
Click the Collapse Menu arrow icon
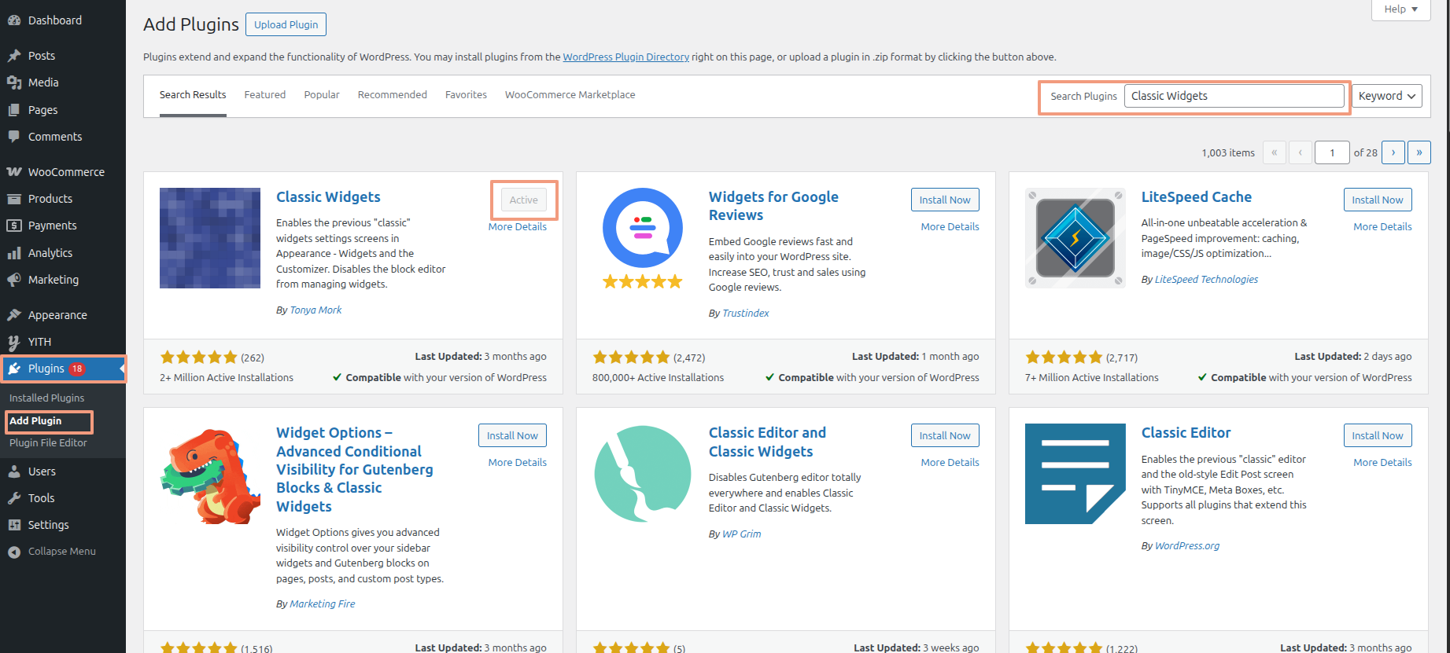(x=14, y=552)
